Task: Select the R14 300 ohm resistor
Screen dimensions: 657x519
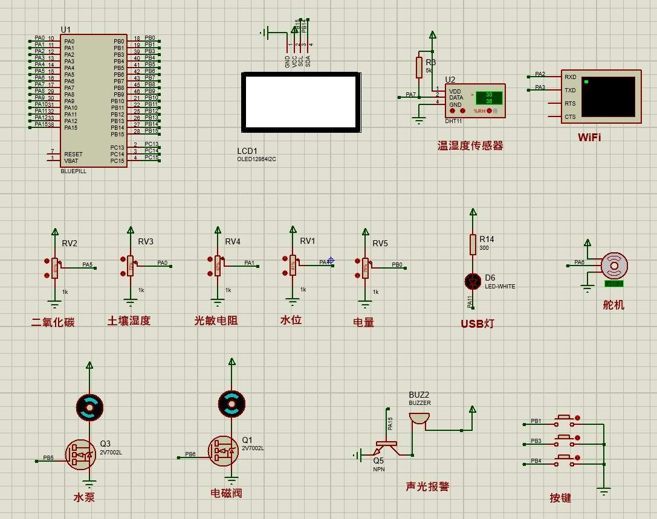Action: 473,244
